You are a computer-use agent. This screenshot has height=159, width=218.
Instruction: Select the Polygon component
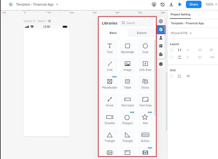point(128,119)
